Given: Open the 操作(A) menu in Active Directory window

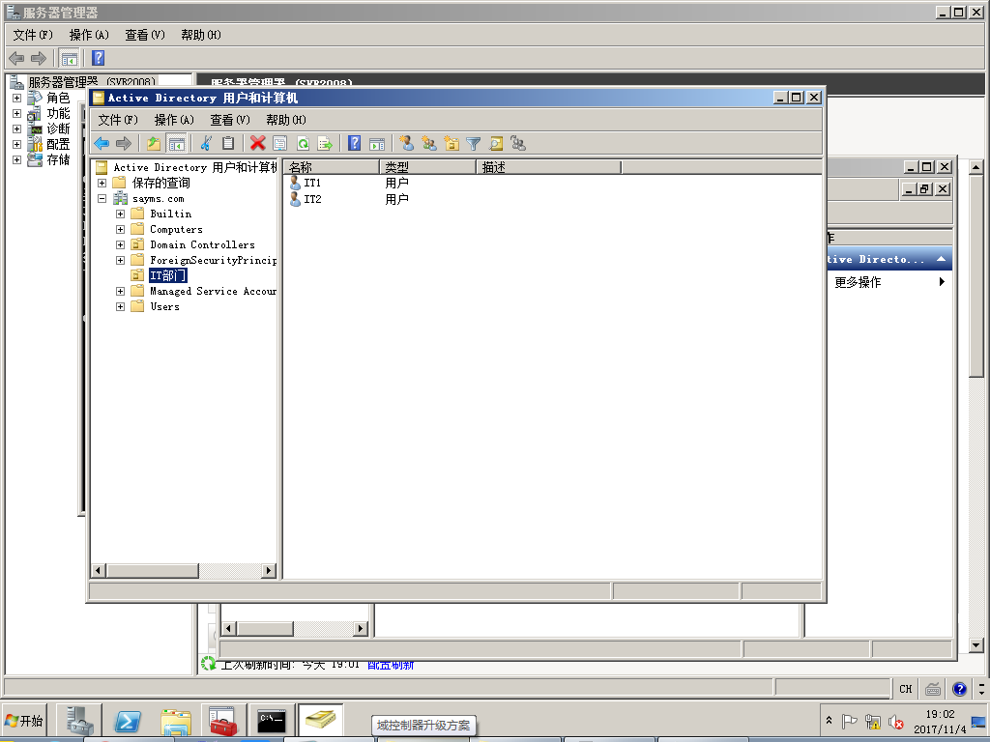Looking at the screenshot, I should [x=174, y=120].
